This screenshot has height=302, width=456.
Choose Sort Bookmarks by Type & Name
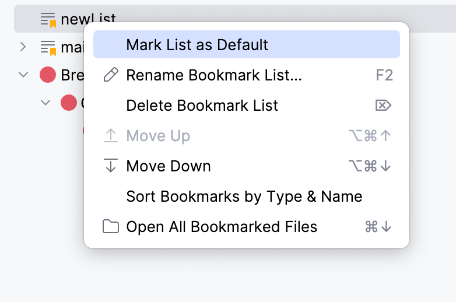[244, 196]
